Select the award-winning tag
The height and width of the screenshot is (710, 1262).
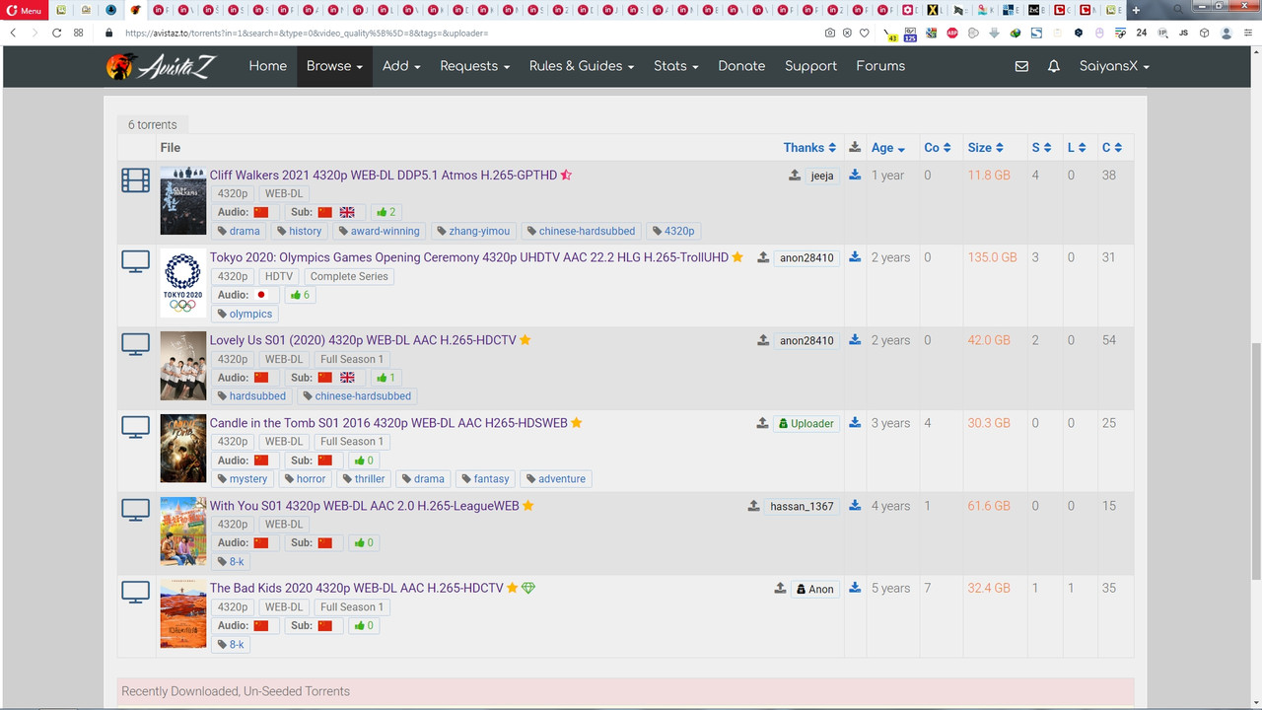(x=379, y=231)
